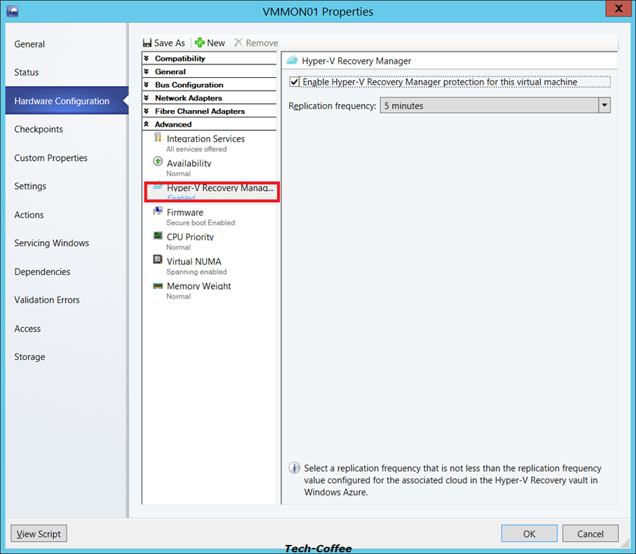Viewport: 636px width, 554px height.
Task: Click the Availability green arrow icon
Action: pos(158,162)
